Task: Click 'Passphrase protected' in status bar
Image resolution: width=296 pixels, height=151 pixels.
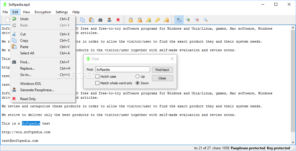Action: click(248, 148)
